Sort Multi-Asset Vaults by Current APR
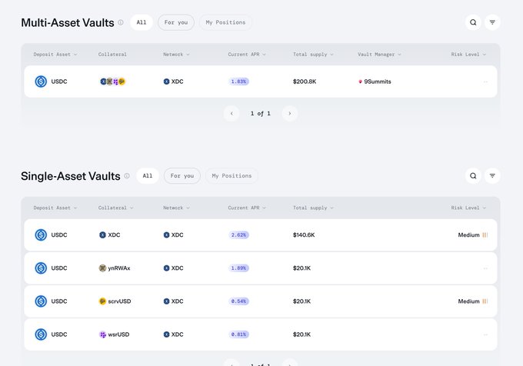 pyautogui.click(x=247, y=55)
